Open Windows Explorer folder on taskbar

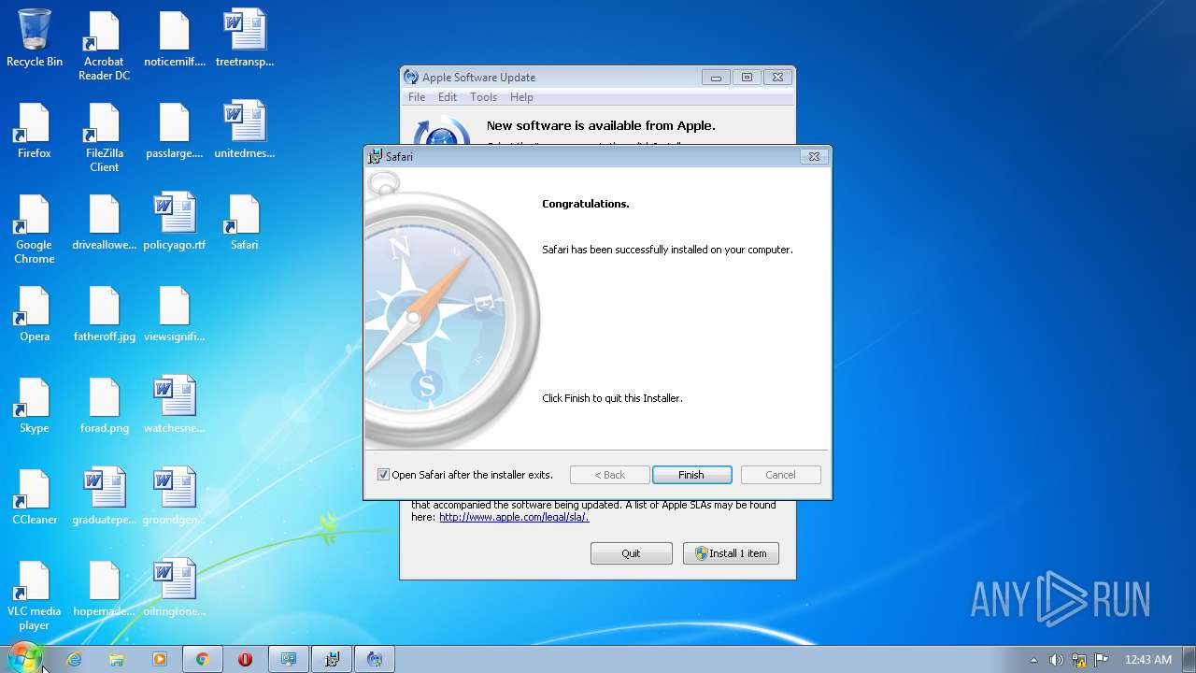click(117, 659)
